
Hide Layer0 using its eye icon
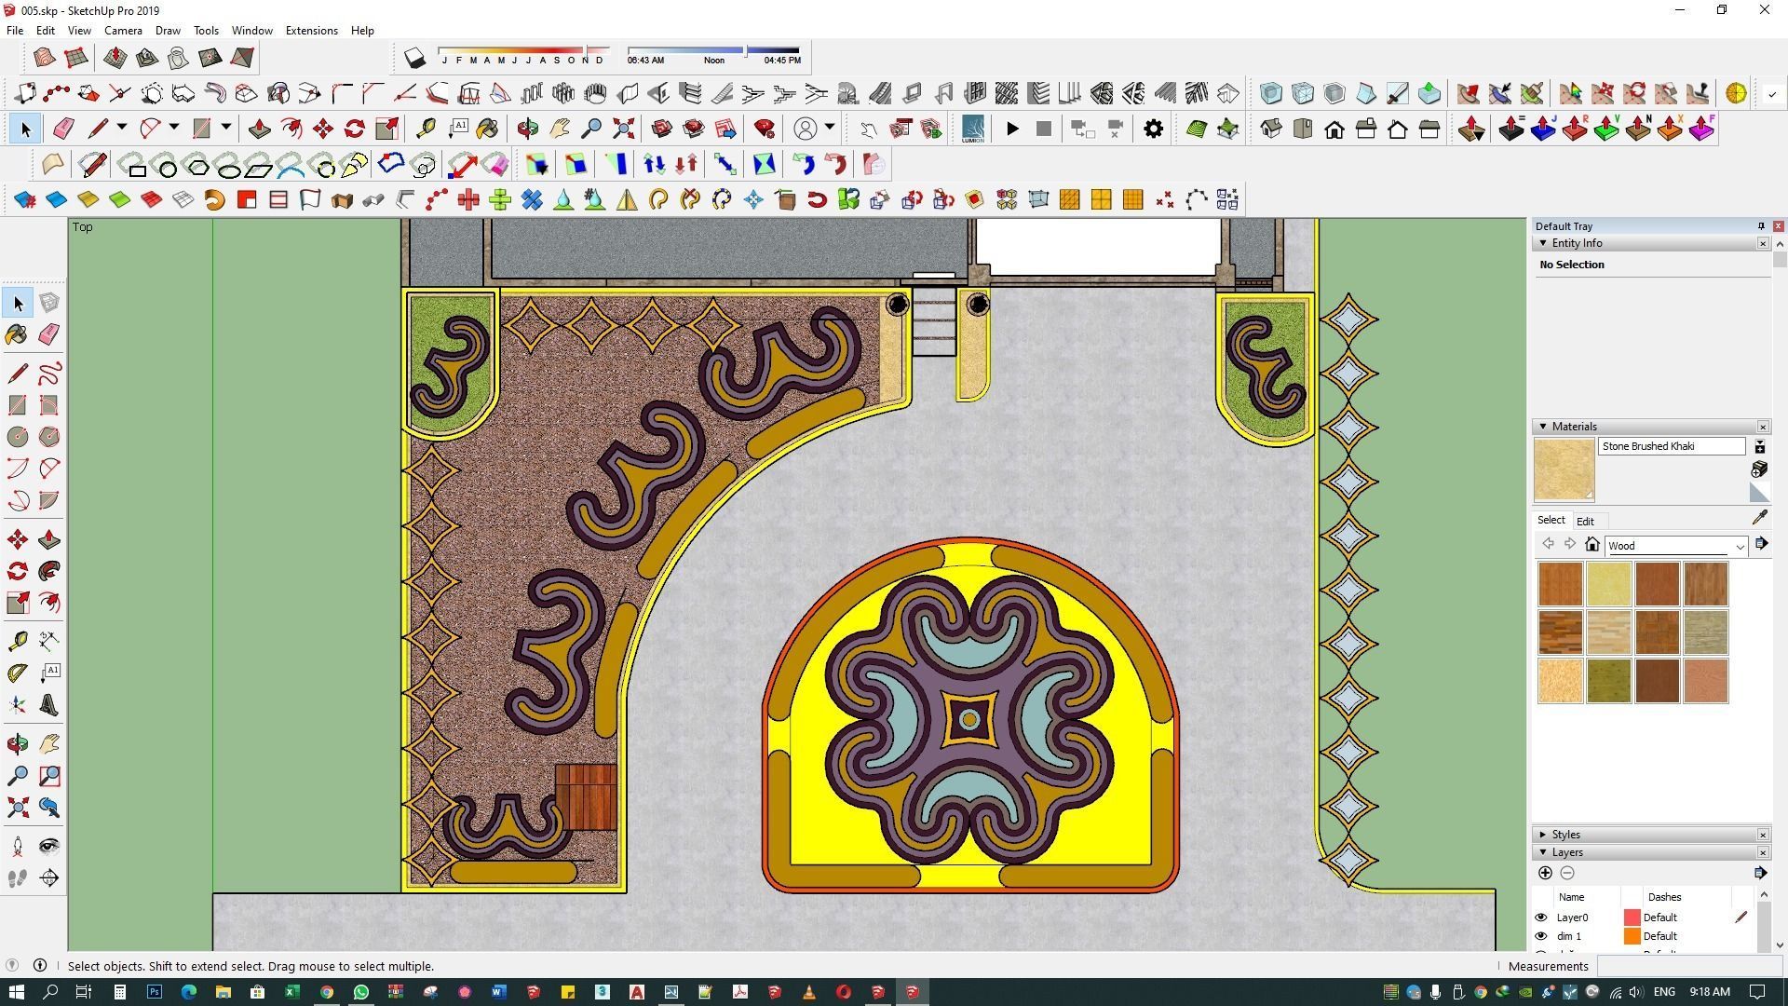tap(1540, 918)
